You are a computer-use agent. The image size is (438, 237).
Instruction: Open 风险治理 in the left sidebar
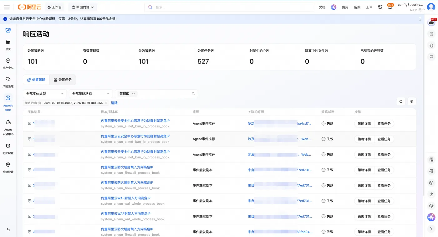(8, 82)
